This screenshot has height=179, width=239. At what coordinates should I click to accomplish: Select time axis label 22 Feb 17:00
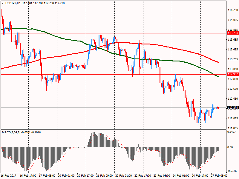(143, 175)
